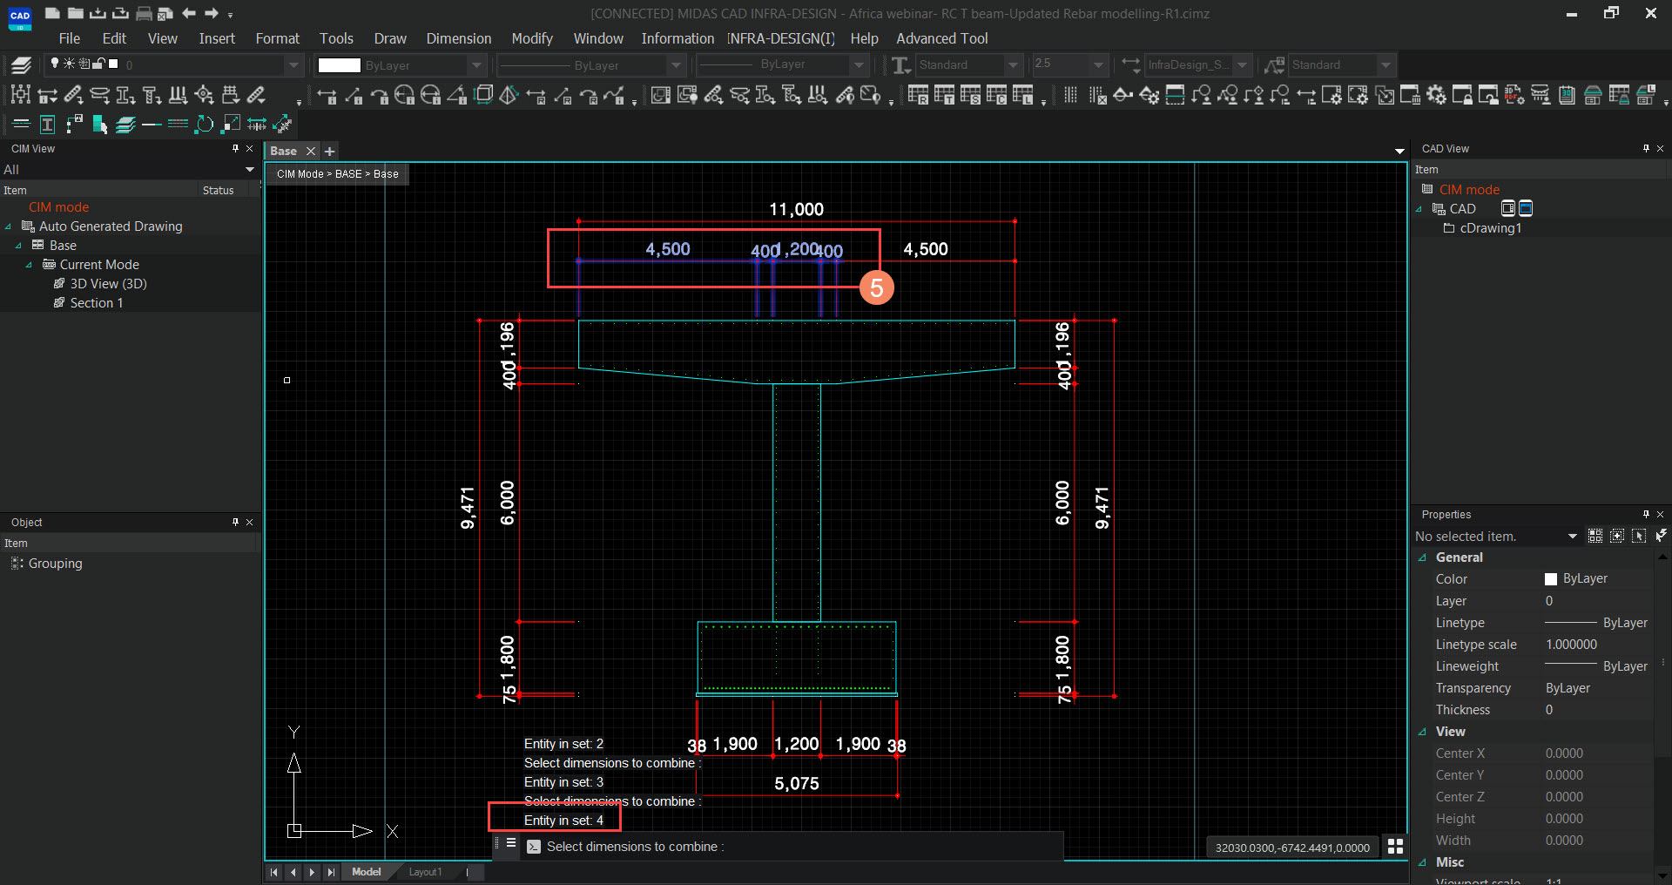The image size is (1672, 885).
Task: Open a file with the folder icon
Action: [x=76, y=13]
